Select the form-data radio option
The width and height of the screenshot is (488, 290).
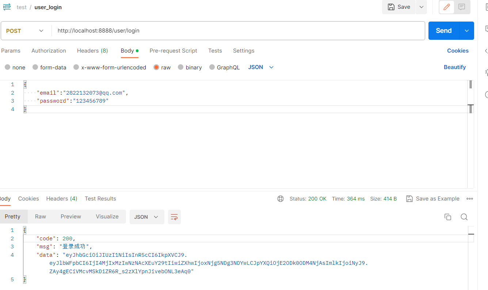tap(35, 67)
